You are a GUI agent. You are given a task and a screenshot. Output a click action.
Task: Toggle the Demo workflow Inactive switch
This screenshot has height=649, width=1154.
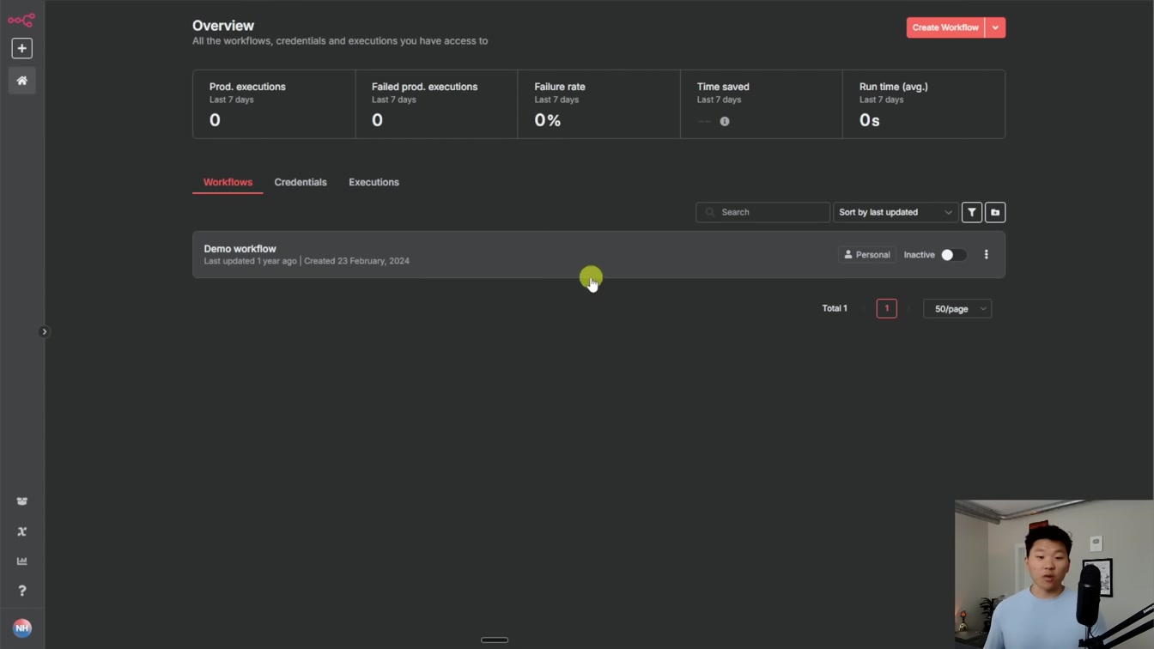(953, 255)
